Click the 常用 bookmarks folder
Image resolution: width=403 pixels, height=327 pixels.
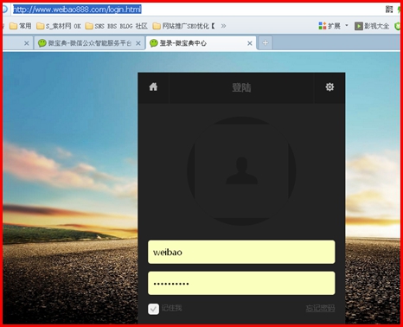20,26
